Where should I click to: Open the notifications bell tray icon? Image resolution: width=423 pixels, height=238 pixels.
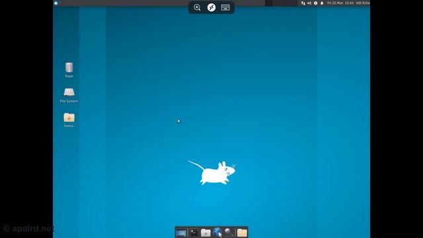point(322,3)
